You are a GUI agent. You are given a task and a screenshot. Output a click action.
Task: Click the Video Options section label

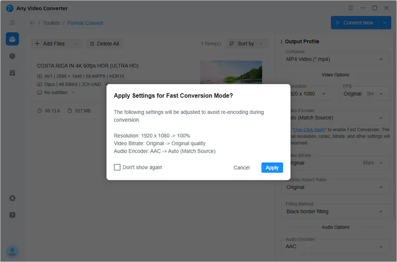[x=335, y=75]
